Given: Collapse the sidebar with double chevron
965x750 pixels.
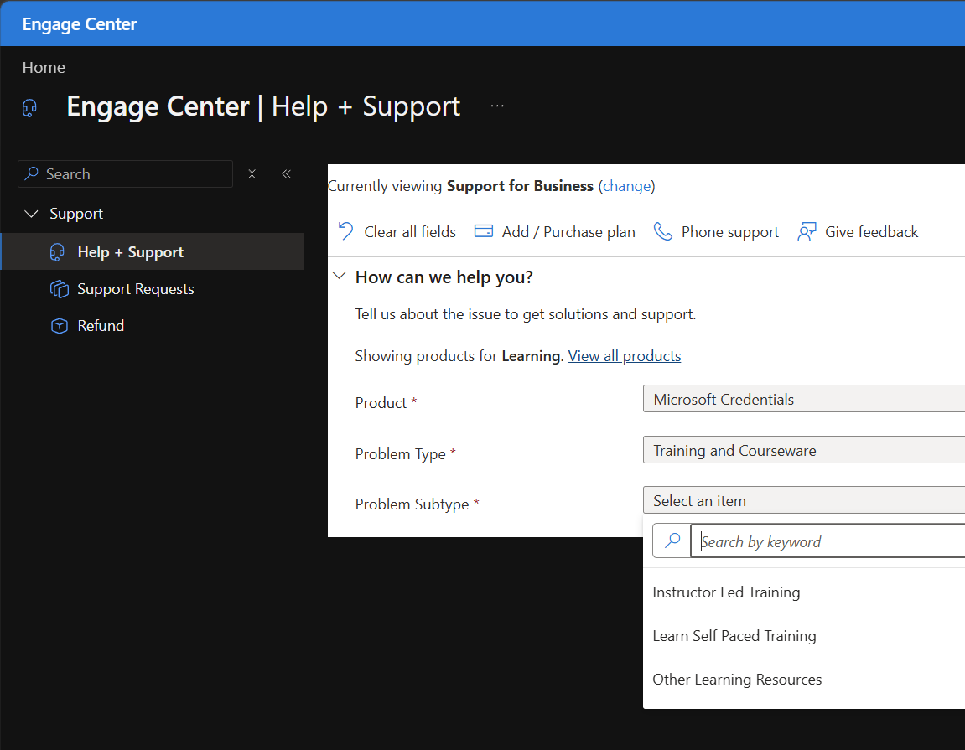Looking at the screenshot, I should [286, 174].
